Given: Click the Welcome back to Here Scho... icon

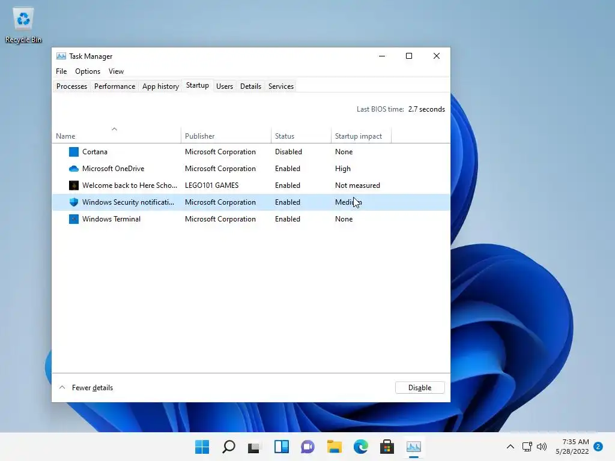Looking at the screenshot, I should (74, 185).
